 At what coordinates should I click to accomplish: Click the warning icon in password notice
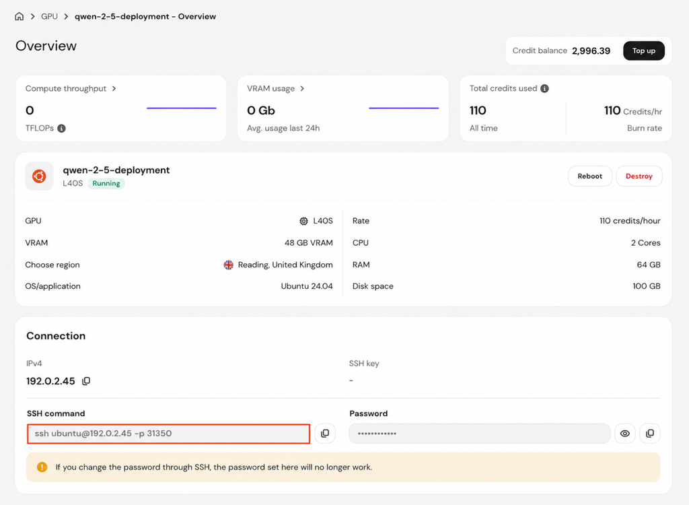42,467
